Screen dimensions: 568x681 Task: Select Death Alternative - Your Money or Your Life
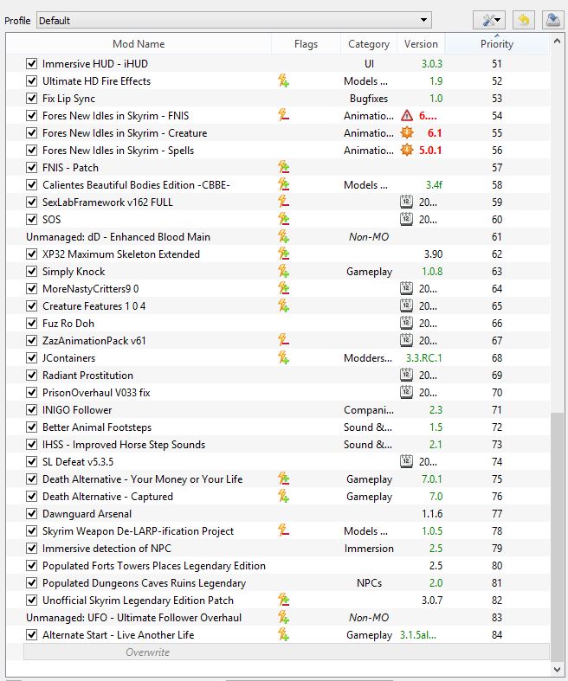tap(278, 479)
